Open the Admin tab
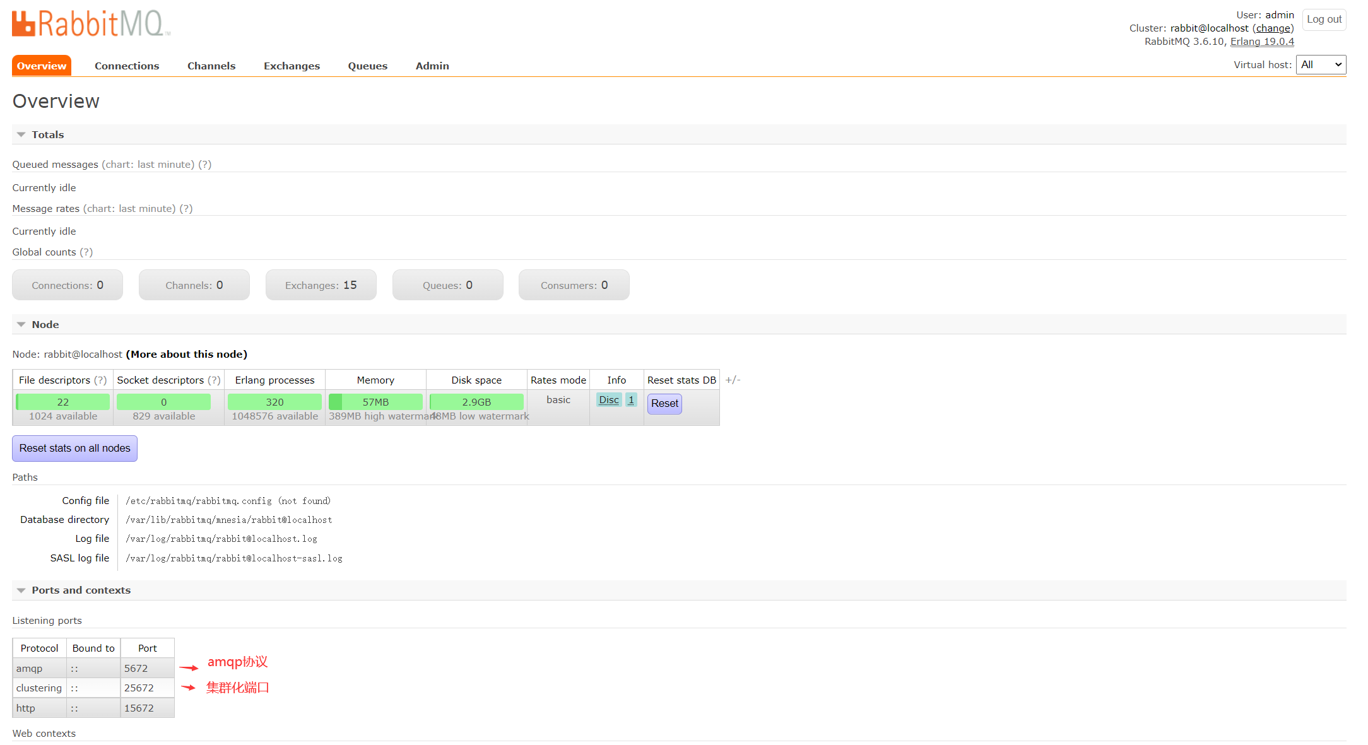Viewport: 1368px width, 745px height. pyautogui.click(x=432, y=66)
